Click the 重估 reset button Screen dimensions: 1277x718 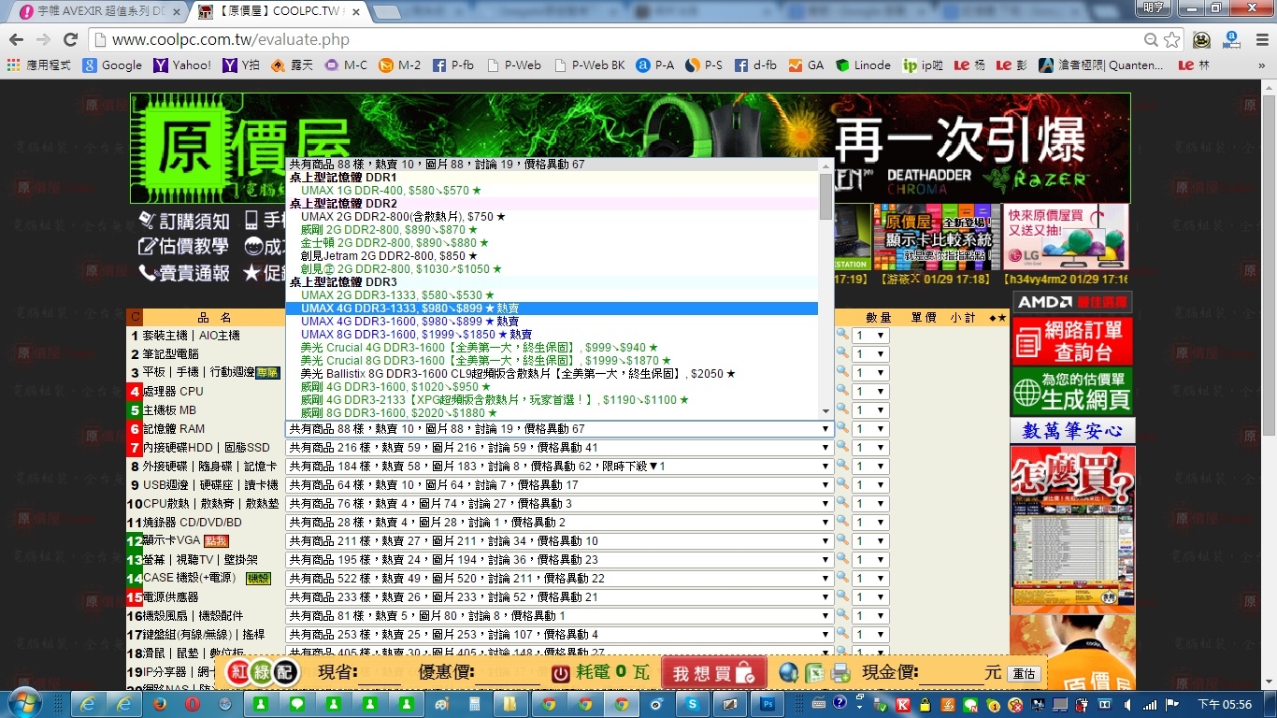coord(1025,674)
